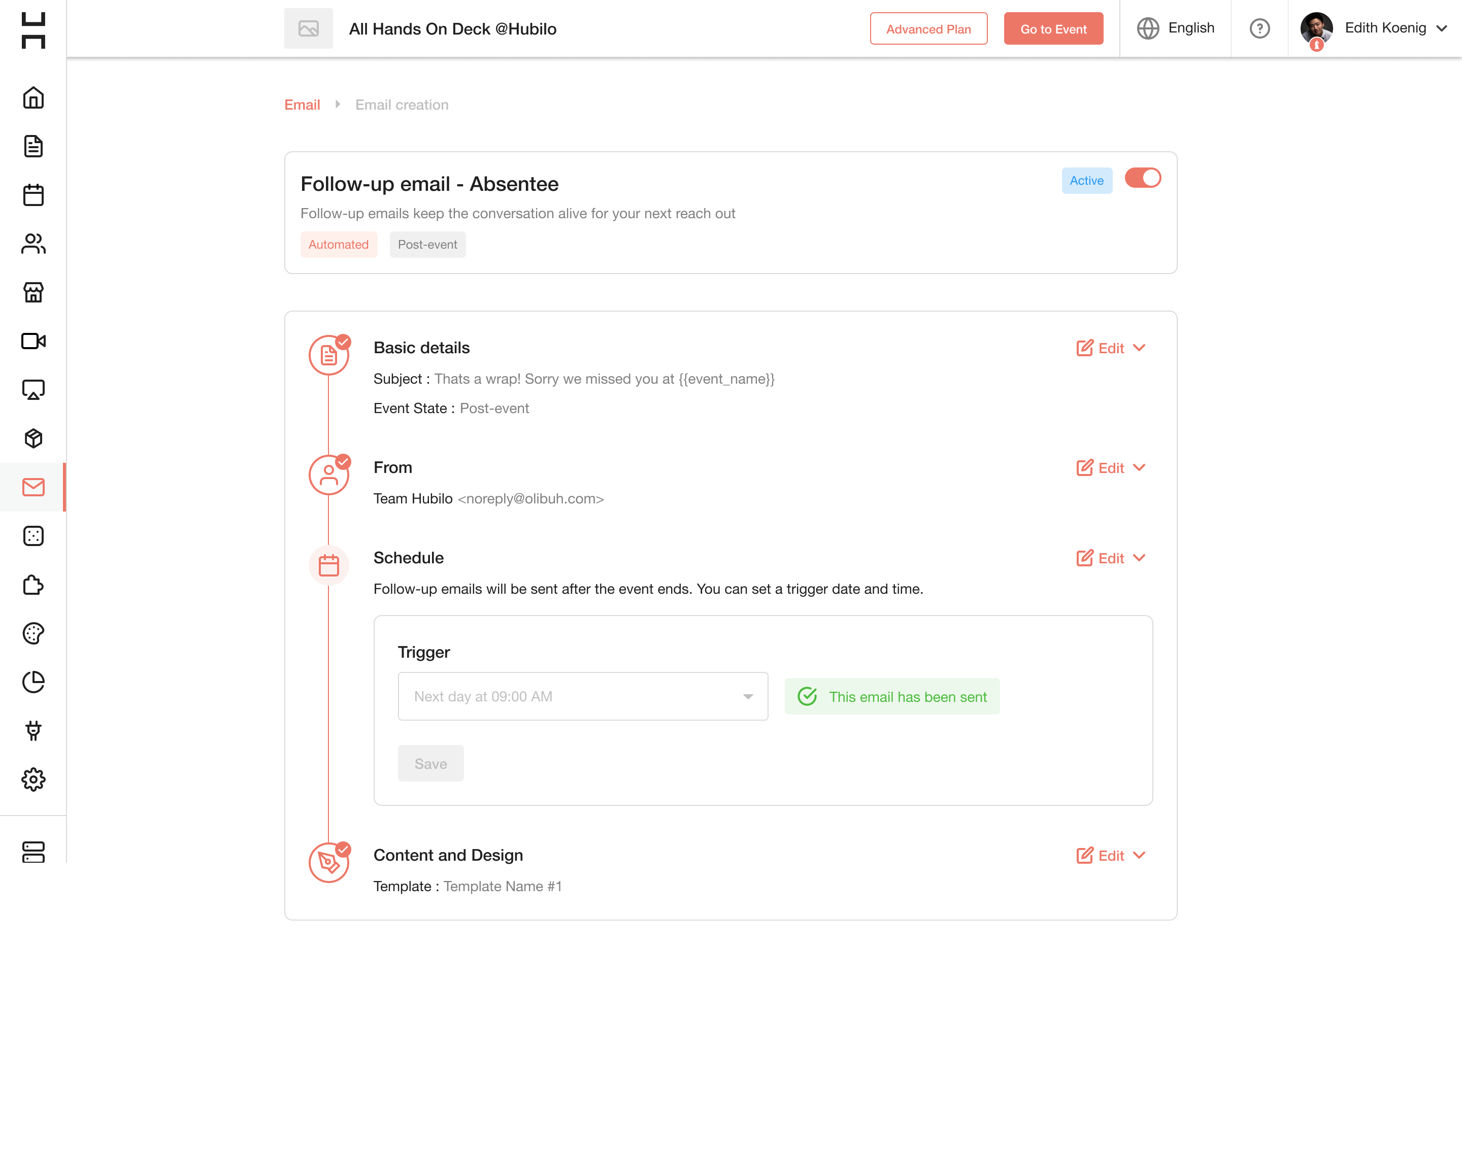
Task: Open the puzzle piece icon in the sidebar
Action: tap(33, 585)
